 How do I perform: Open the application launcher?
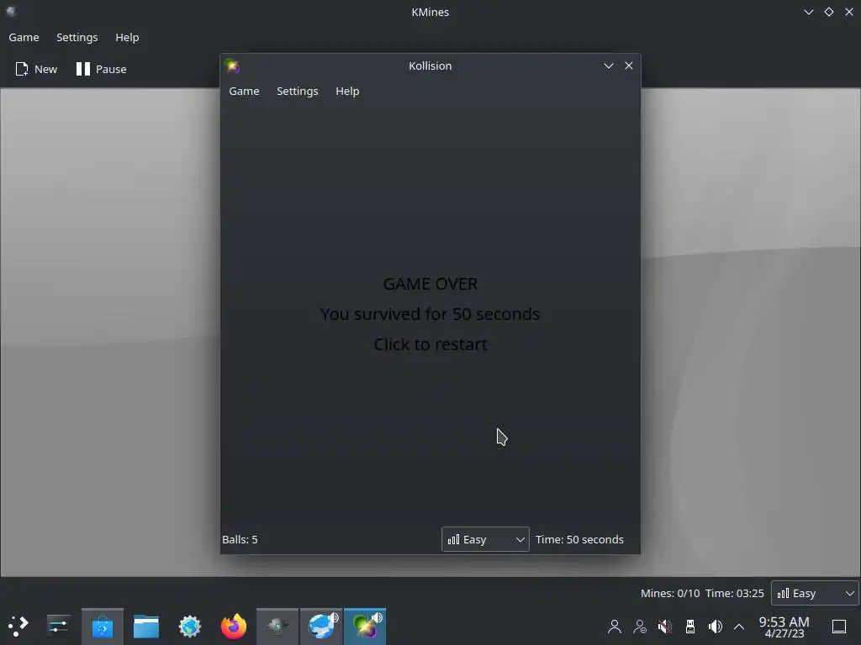click(18, 627)
